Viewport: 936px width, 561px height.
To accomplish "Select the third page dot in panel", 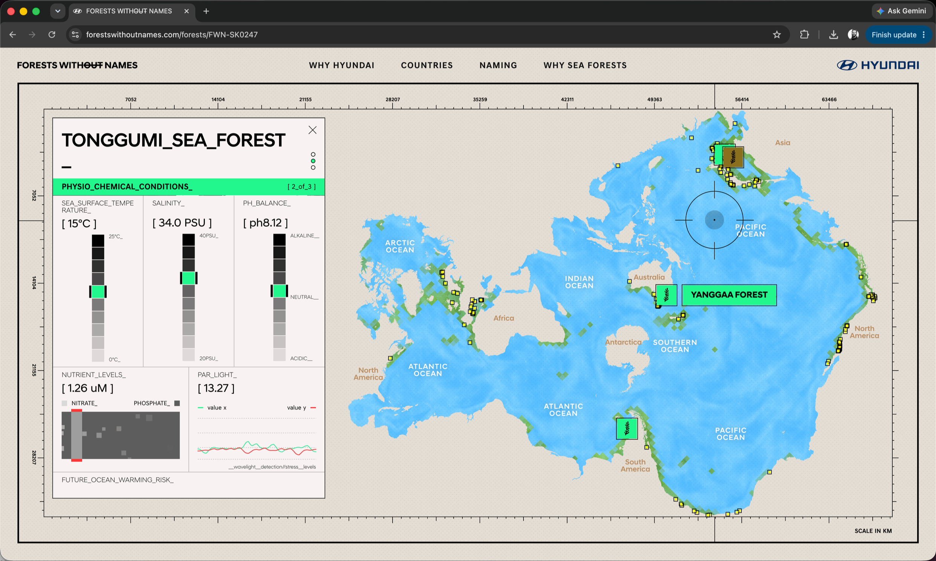I will coord(313,168).
